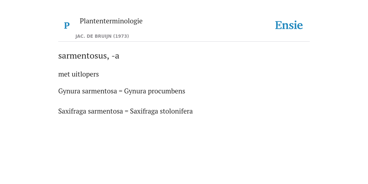This screenshot has height=184, width=368.
Task: Click the word uitlopers in the definition
Action: tap(85, 74)
